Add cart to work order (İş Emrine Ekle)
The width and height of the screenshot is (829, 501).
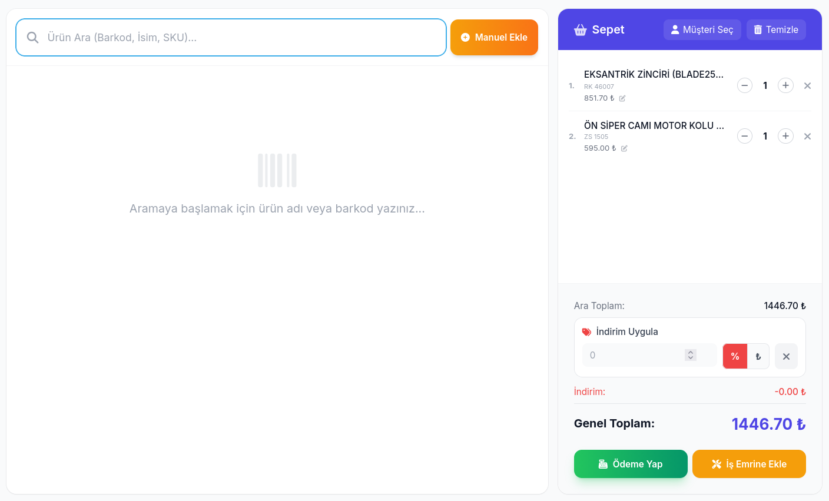tap(749, 464)
